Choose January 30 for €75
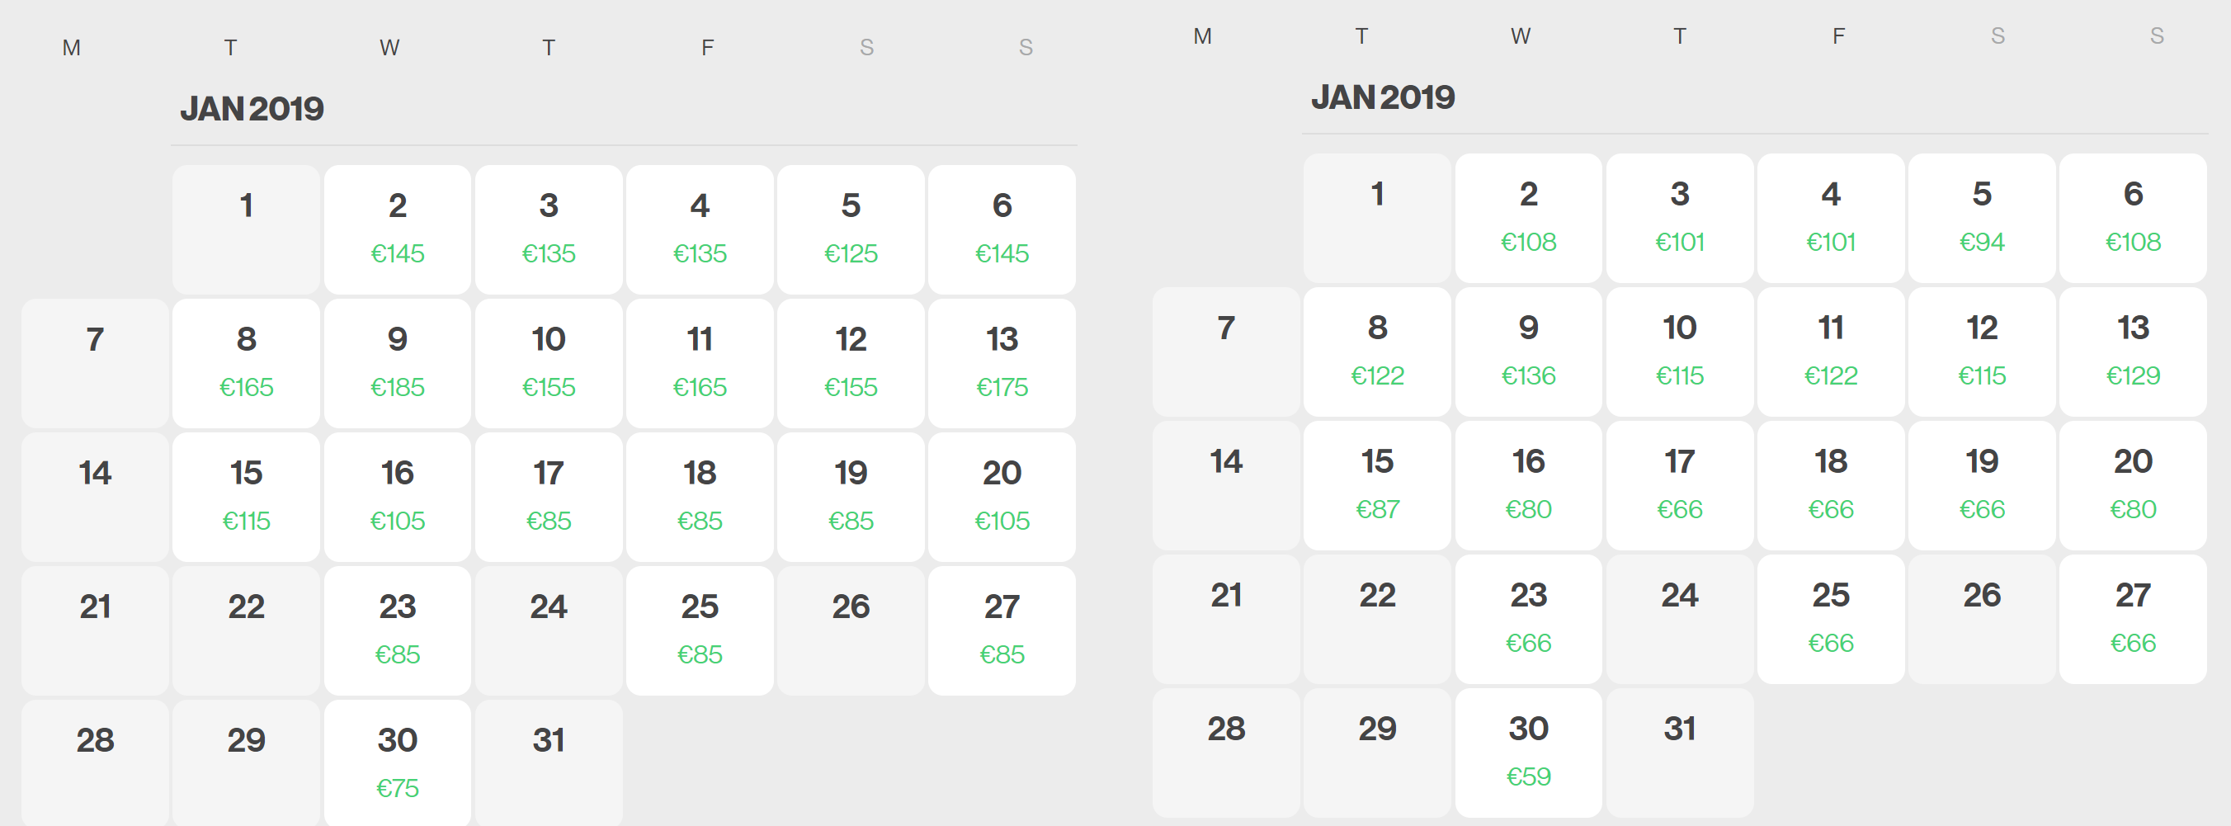 (x=398, y=762)
